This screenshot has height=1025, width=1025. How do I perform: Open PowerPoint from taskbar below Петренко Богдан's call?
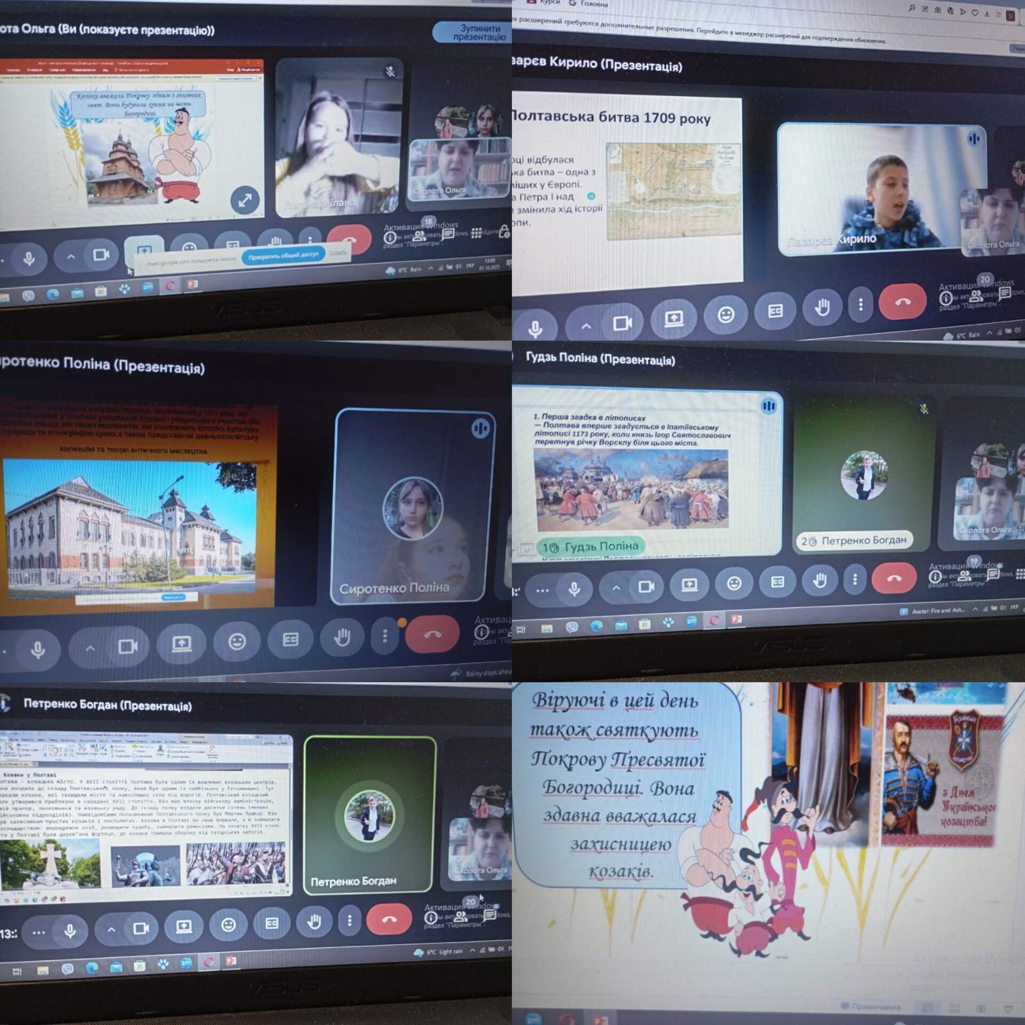click(231, 961)
